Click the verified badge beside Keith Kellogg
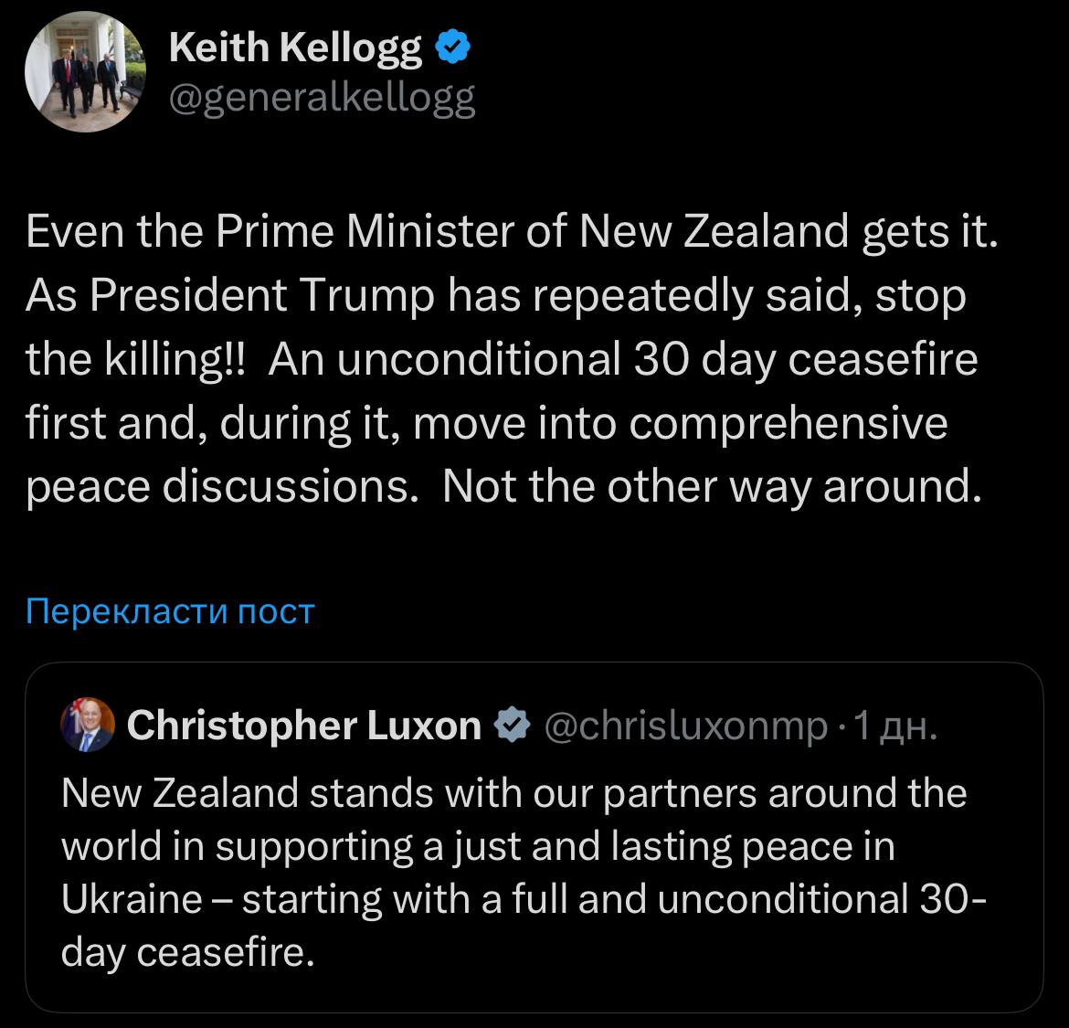 coord(452,47)
